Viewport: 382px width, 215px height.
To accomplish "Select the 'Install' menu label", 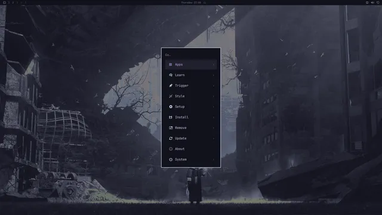I will (x=181, y=117).
